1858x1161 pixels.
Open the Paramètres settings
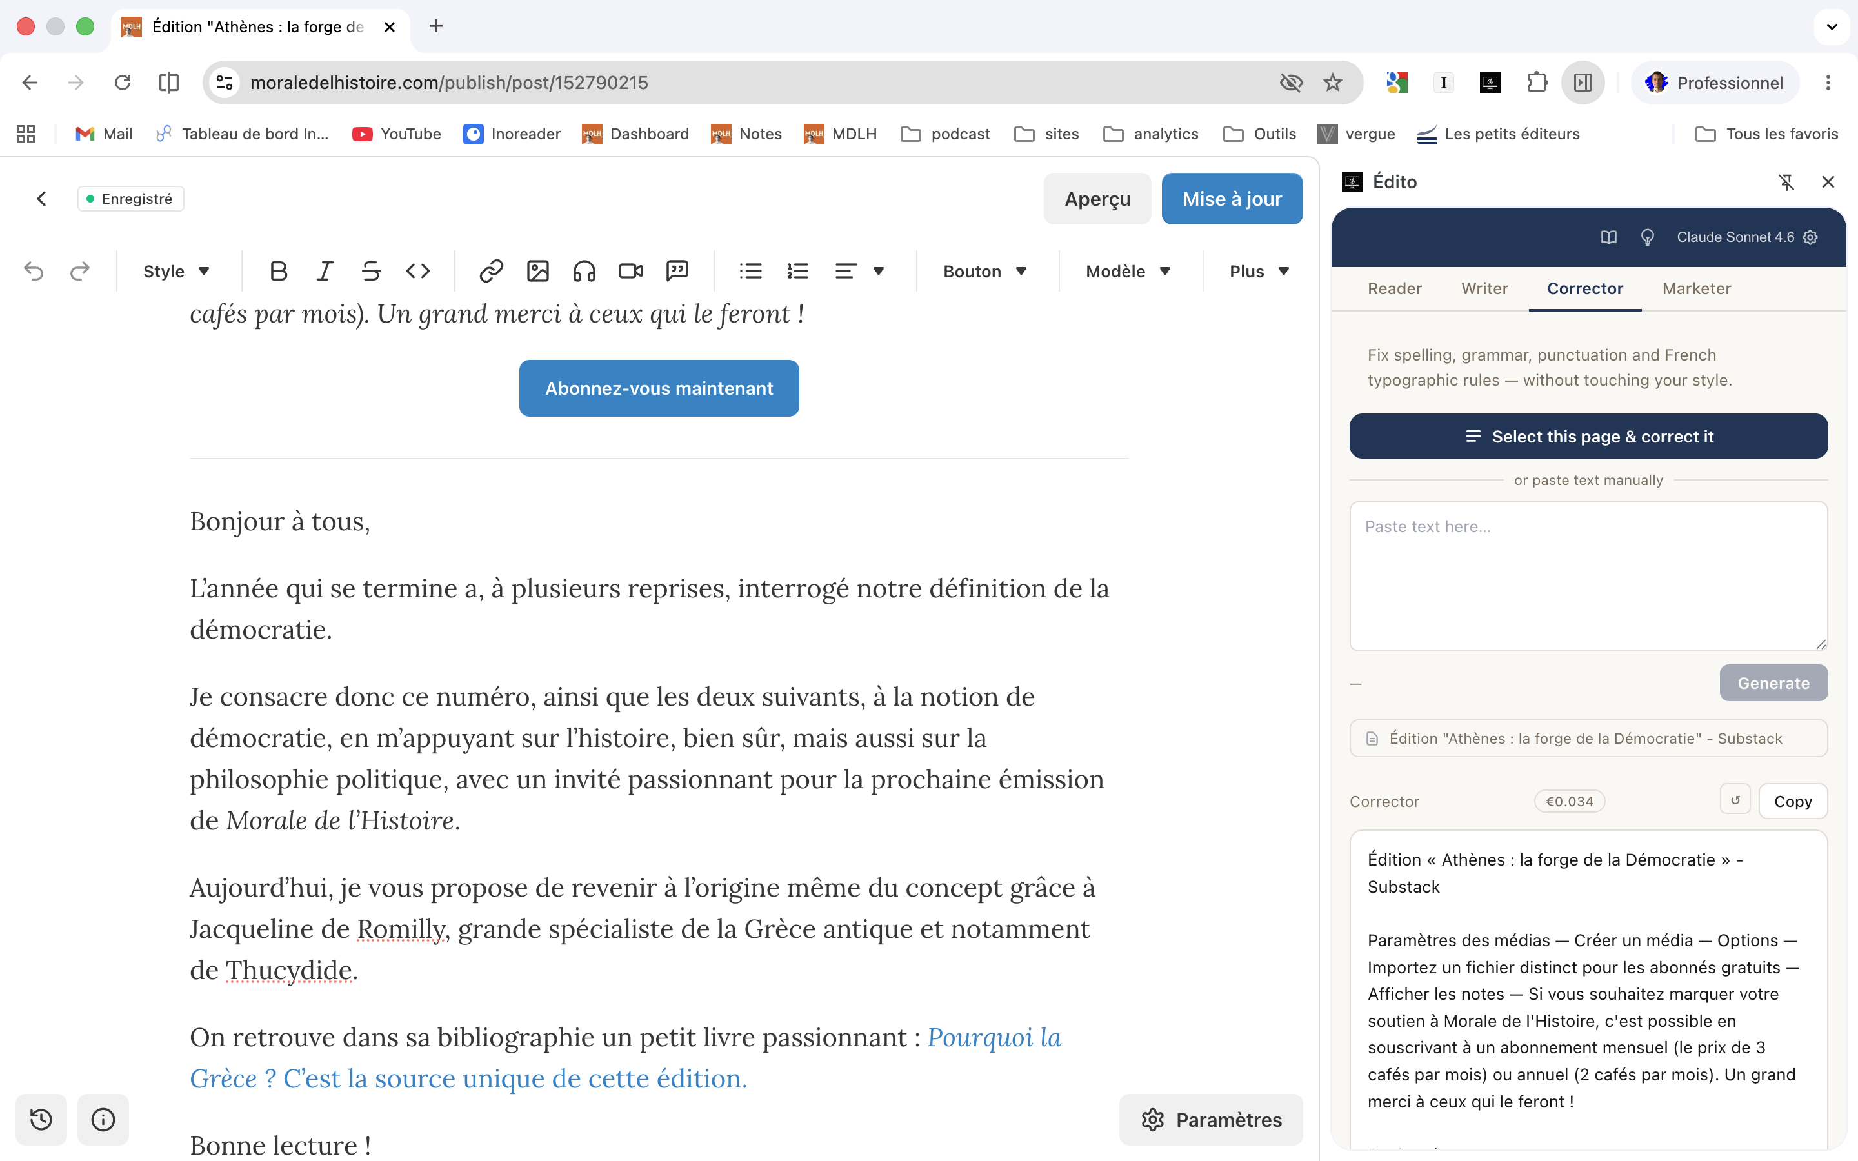pyautogui.click(x=1211, y=1120)
